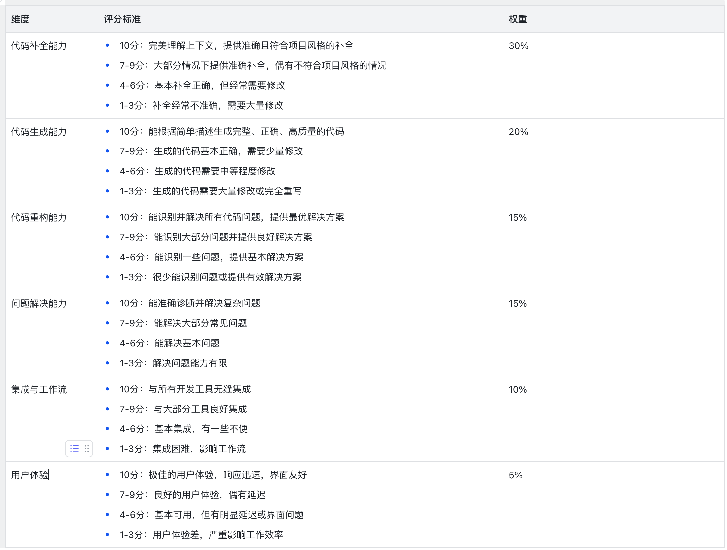Click the 20% weight cell
Viewport: 727px width, 550px height.
[518, 132]
